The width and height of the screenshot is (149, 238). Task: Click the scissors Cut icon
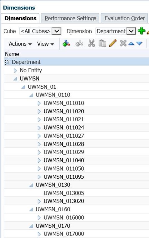click(92, 43)
